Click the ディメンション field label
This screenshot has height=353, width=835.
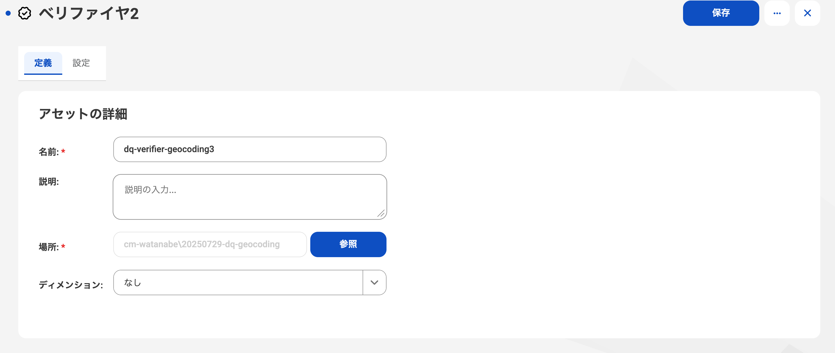coord(71,285)
